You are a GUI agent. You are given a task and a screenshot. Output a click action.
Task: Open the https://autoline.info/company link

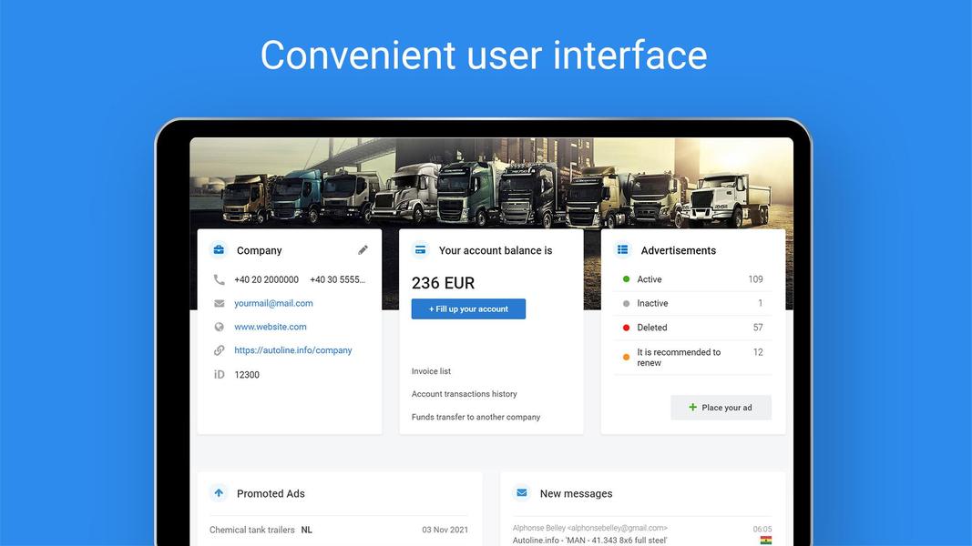click(293, 350)
